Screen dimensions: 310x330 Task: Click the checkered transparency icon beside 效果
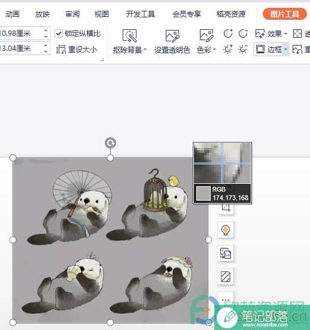point(297,34)
